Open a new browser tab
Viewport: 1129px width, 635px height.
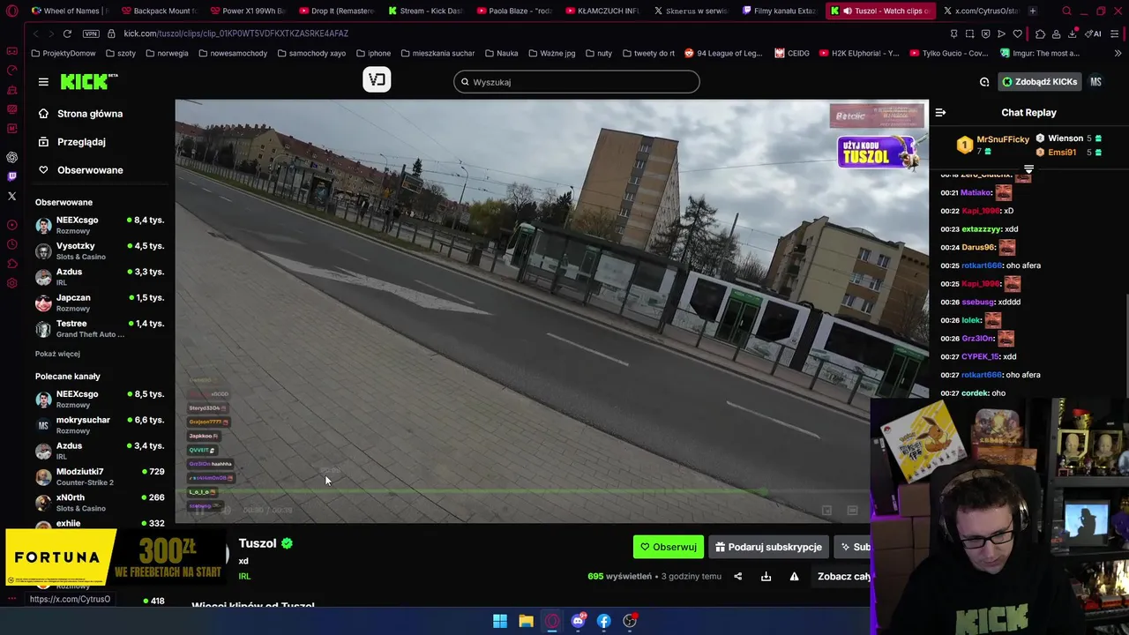click(x=1032, y=11)
